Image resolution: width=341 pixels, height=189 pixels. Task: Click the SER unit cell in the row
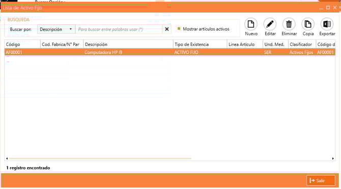click(275, 52)
